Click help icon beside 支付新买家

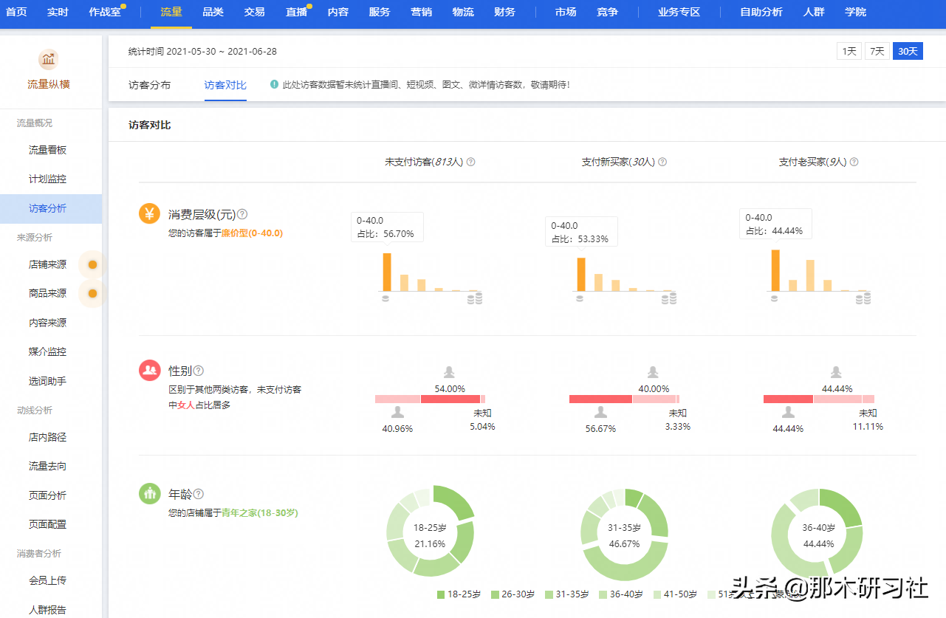pos(662,162)
